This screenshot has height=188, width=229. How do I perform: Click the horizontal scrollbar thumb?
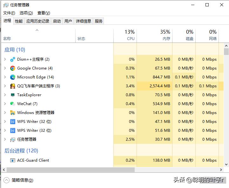(71, 170)
